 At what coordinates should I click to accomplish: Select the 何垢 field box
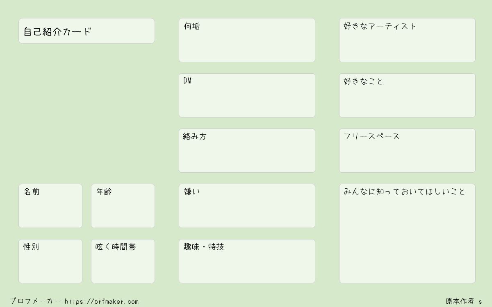click(x=247, y=40)
